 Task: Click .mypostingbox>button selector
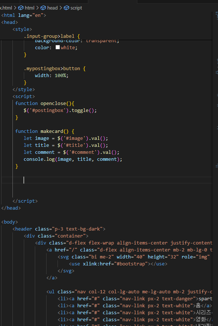pos(52,68)
